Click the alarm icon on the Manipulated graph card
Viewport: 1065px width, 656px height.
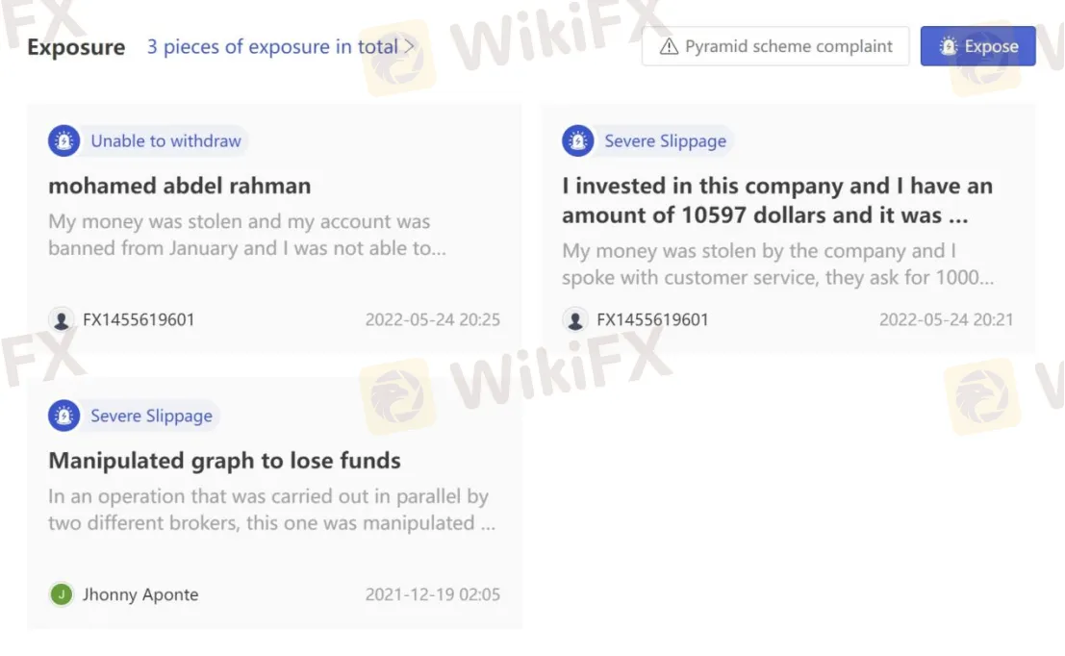(x=63, y=416)
